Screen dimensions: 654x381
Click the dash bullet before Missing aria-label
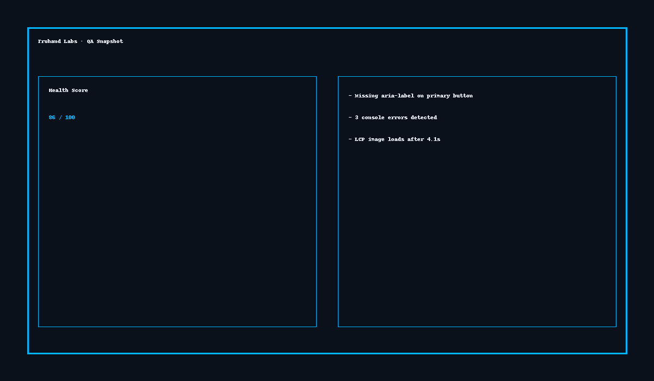point(350,96)
